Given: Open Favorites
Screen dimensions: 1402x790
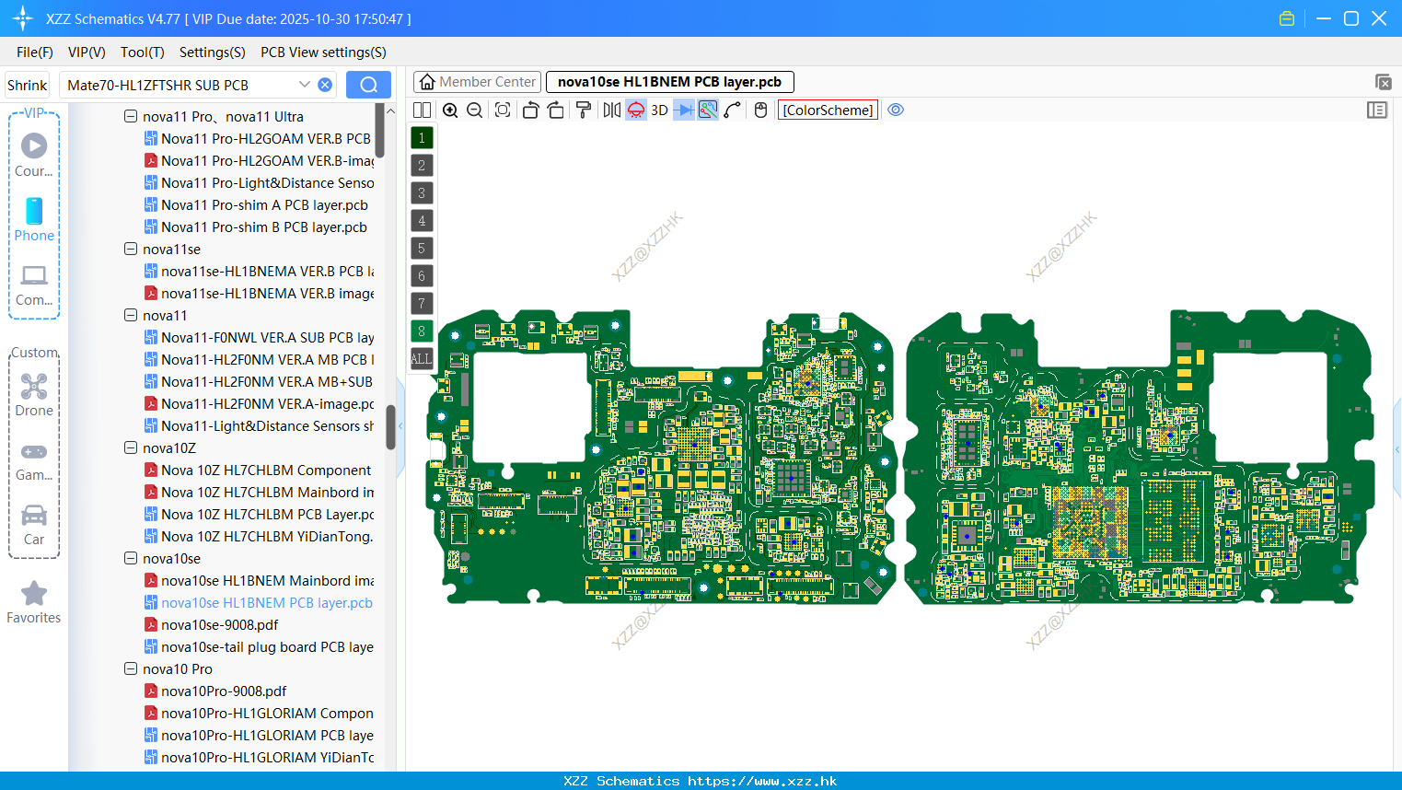Looking at the screenshot, I should point(34,603).
